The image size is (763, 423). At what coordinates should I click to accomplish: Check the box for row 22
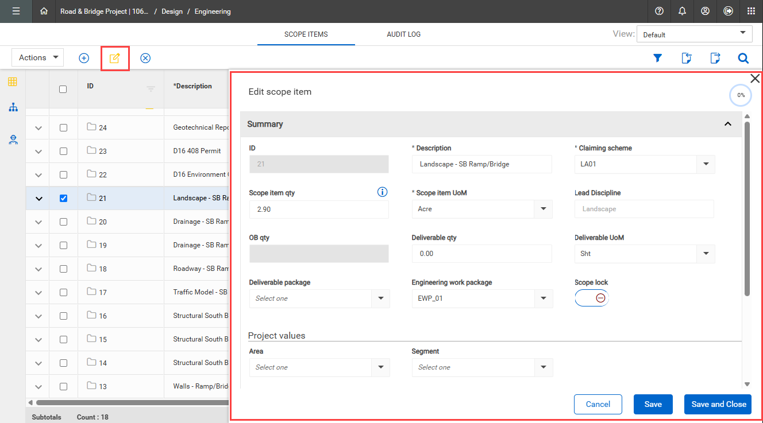click(63, 174)
